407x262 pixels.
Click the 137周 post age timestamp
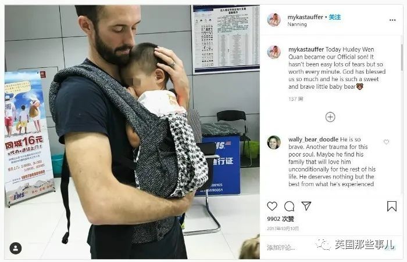(295, 99)
